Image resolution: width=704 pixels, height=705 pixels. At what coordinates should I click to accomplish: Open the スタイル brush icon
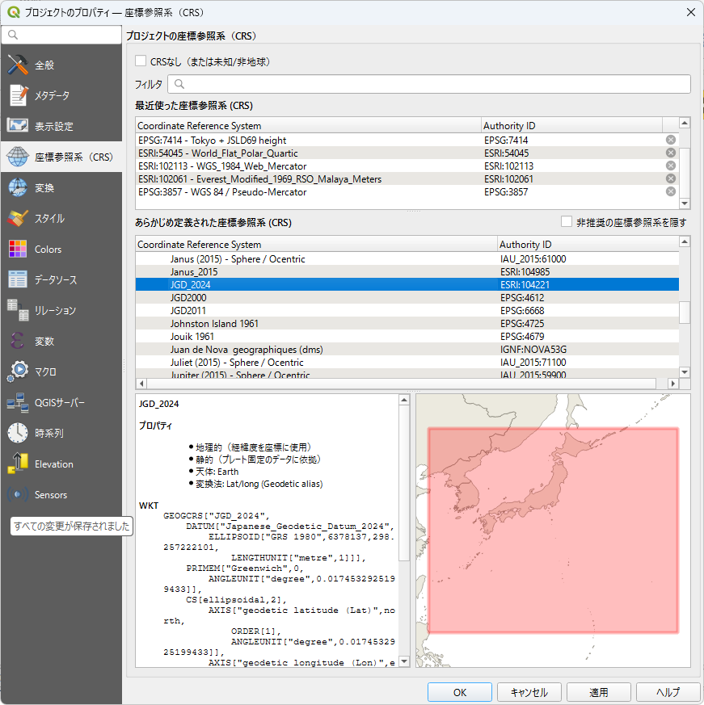18,218
